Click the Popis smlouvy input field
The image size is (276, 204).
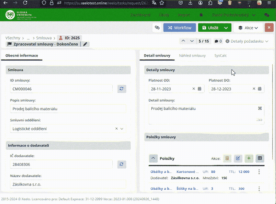point(67,109)
